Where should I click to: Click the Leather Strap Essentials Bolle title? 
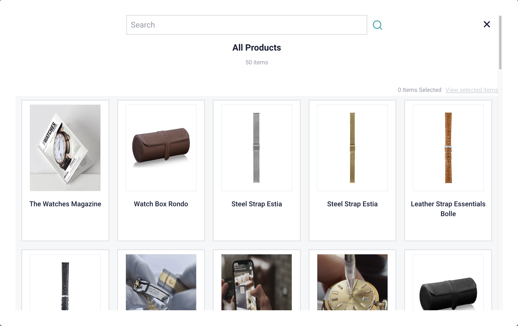448,209
